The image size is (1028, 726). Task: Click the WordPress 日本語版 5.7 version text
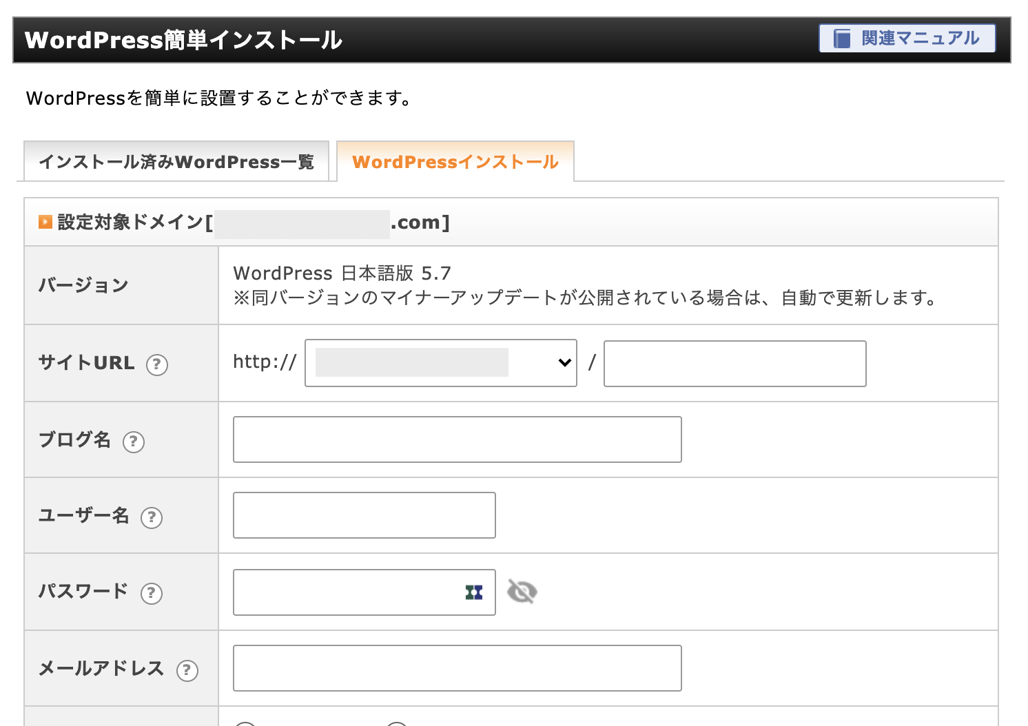(342, 273)
